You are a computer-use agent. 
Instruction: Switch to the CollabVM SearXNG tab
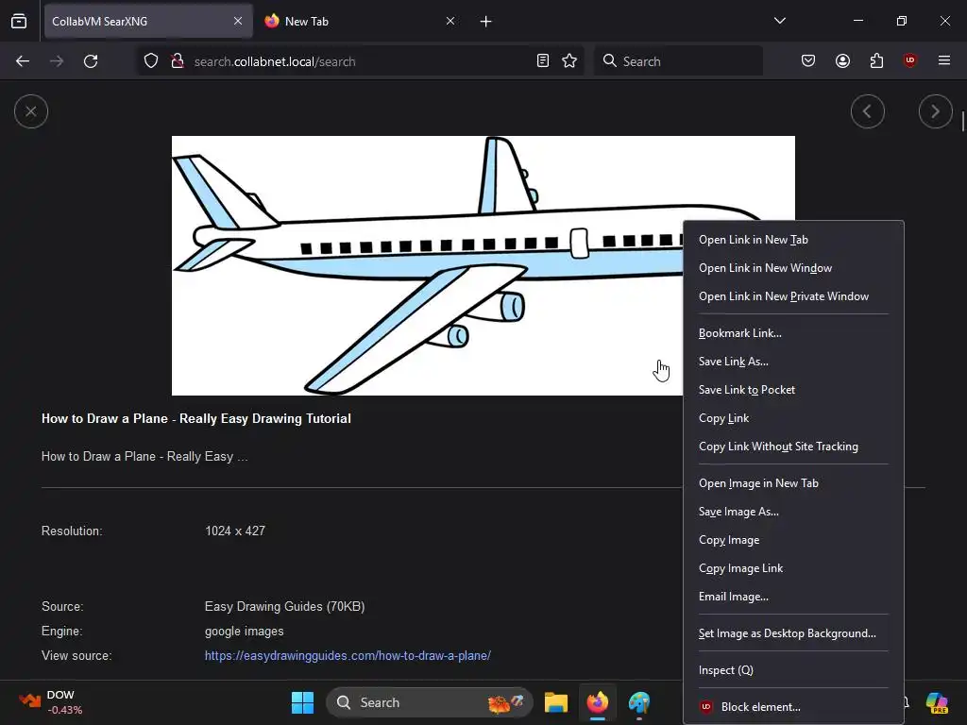pyautogui.click(x=148, y=22)
